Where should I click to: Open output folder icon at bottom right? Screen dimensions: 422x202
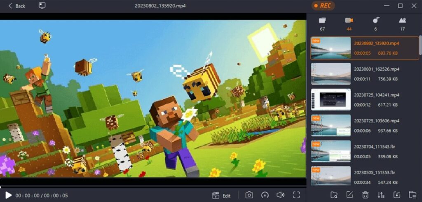pos(412,195)
